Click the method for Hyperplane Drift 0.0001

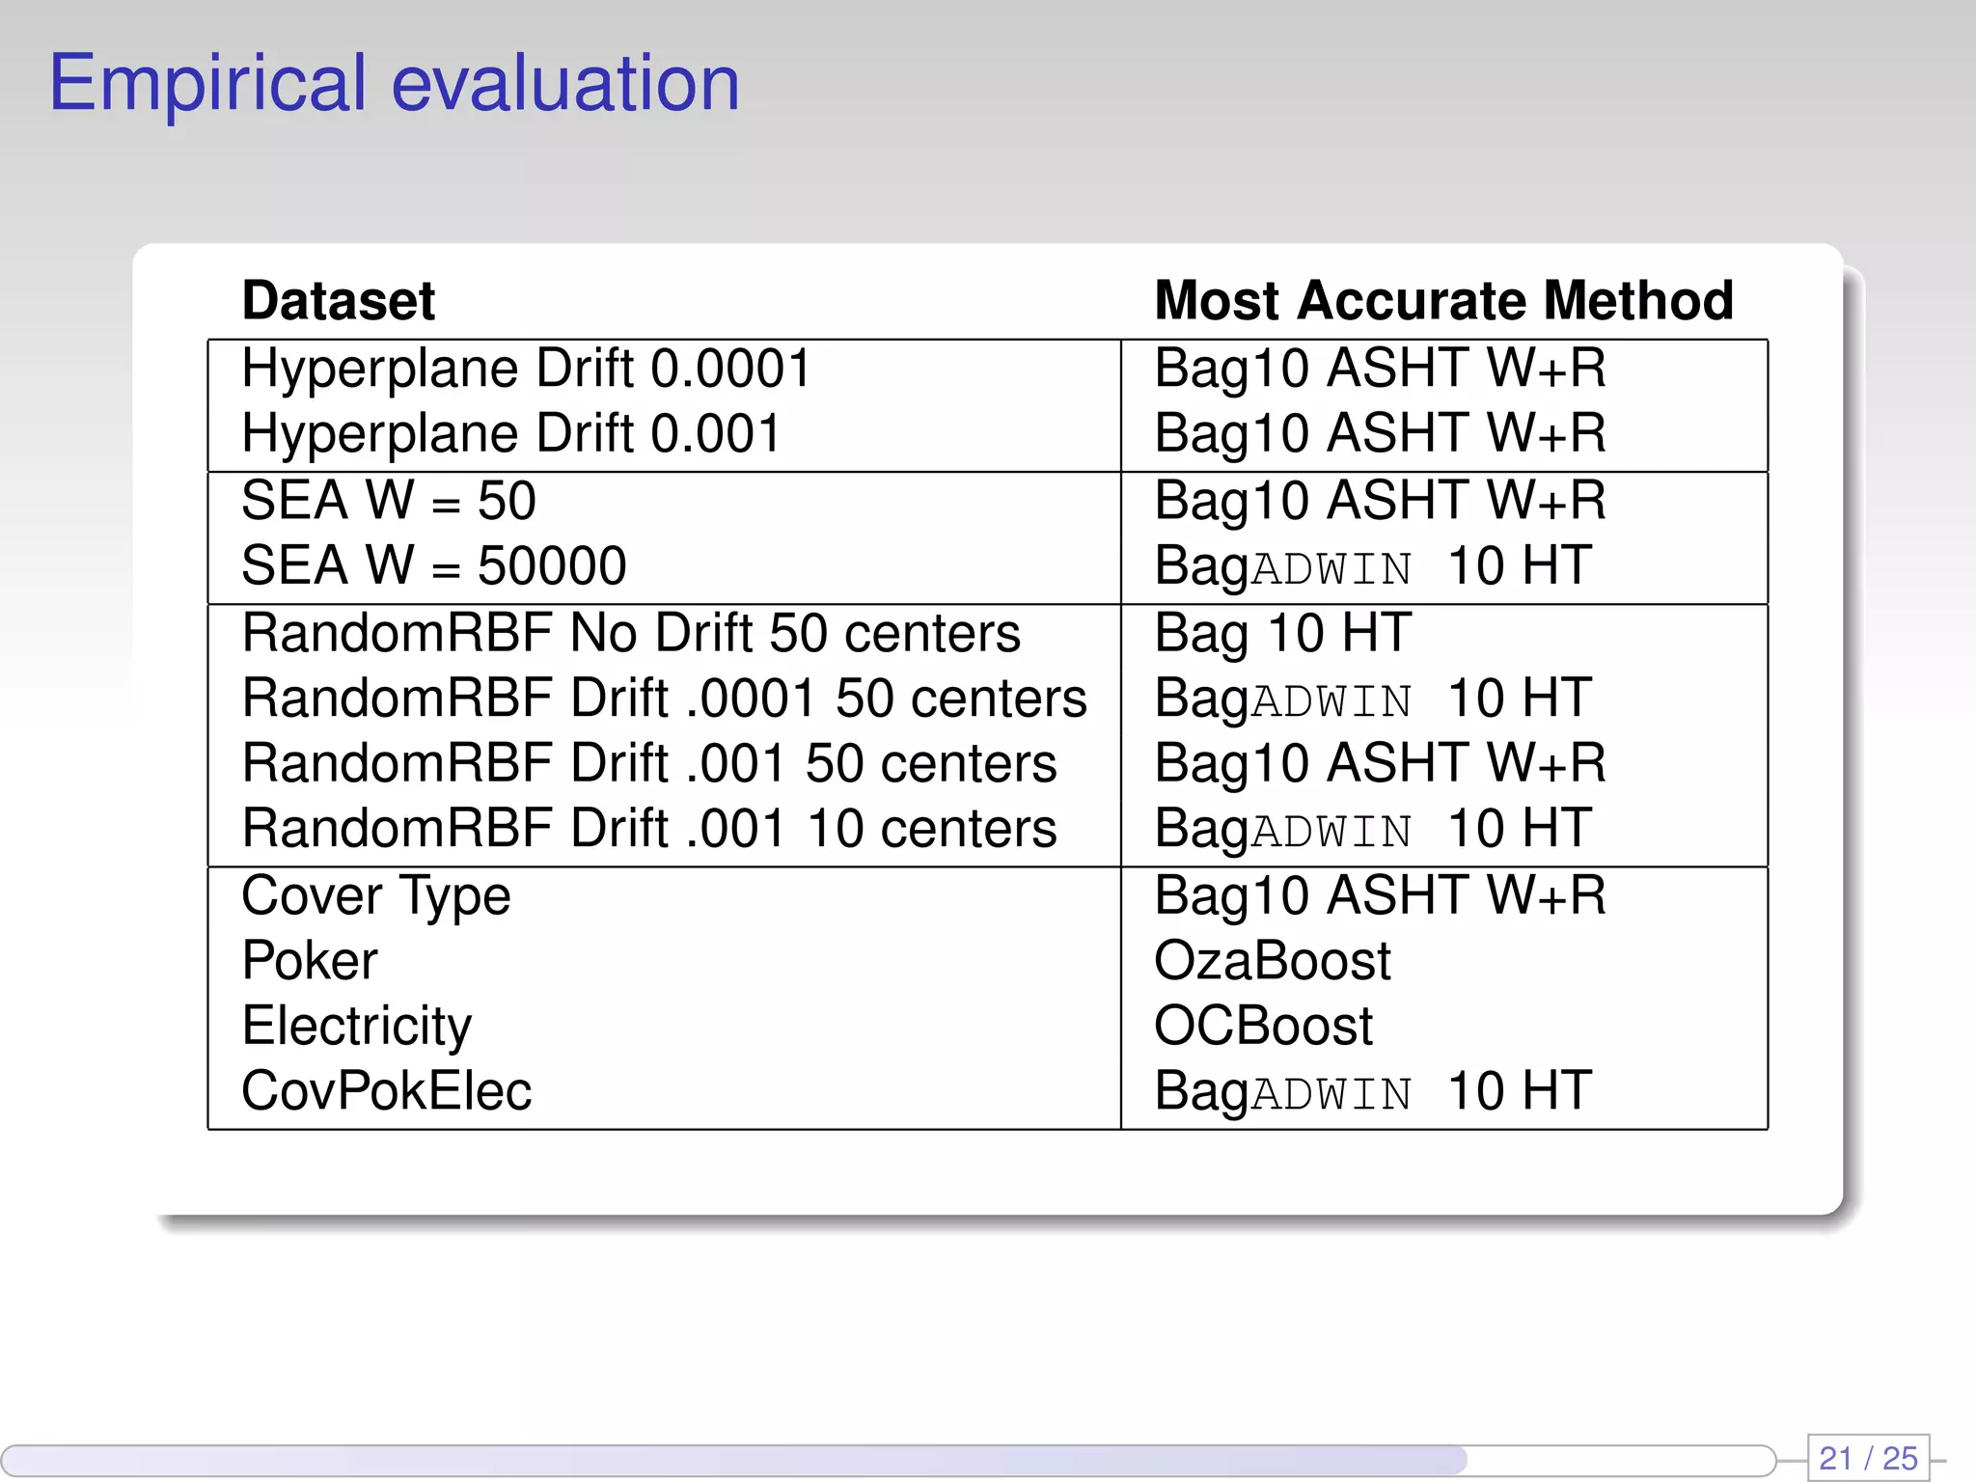(x=1381, y=370)
